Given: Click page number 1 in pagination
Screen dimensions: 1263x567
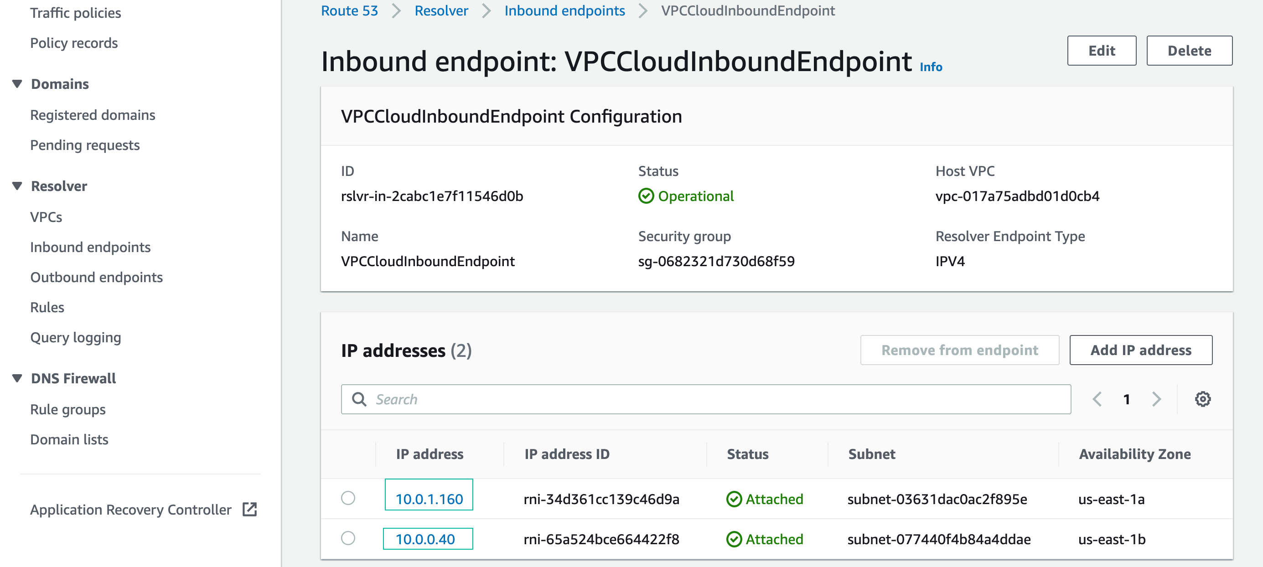Looking at the screenshot, I should pos(1127,399).
